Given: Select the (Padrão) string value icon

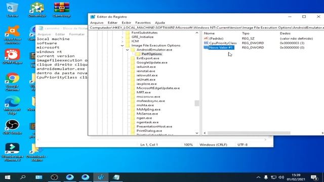Looking at the screenshot, I should click(x=206, y=38).
